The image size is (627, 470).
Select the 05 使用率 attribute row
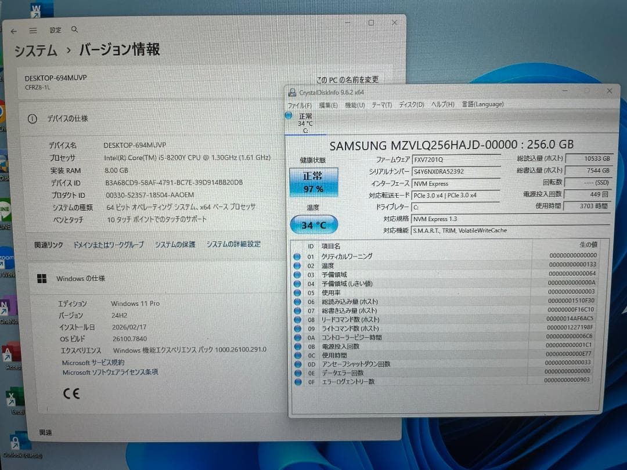click(445, 292)
